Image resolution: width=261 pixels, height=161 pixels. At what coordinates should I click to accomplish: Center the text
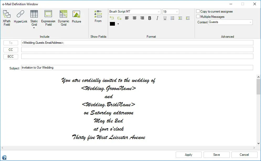click(x=135, y=18)
